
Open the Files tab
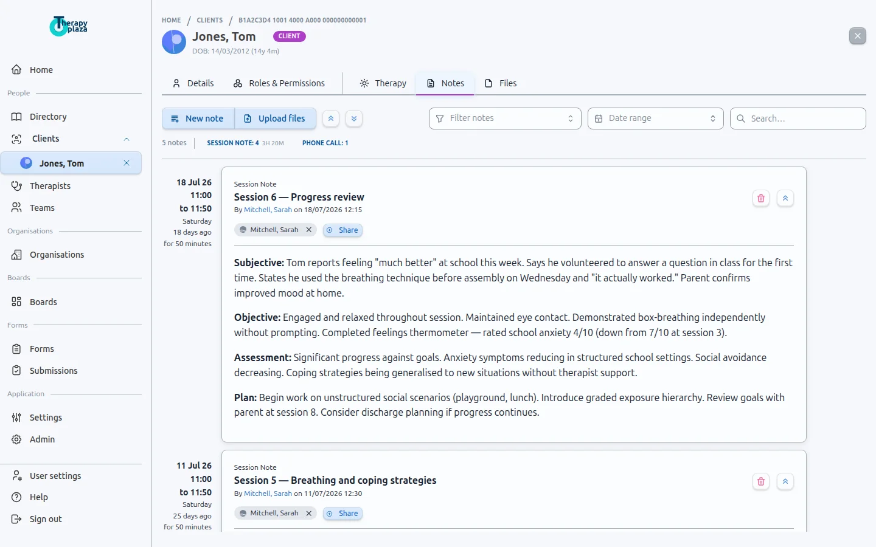501,83
